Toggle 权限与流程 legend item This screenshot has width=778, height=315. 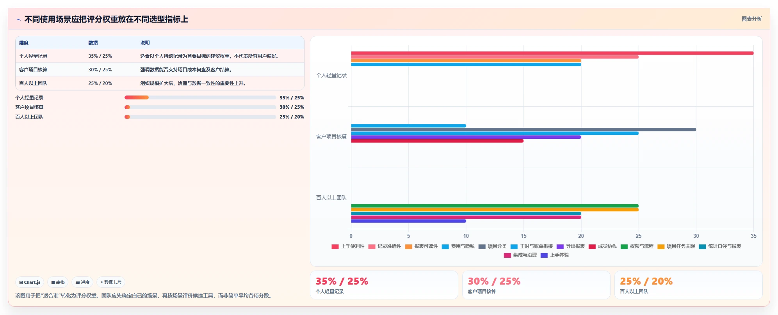[637, 246]
